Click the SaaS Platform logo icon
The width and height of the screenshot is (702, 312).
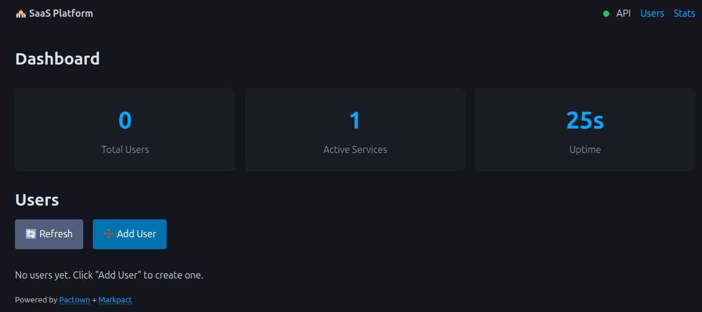coord(20,14)
